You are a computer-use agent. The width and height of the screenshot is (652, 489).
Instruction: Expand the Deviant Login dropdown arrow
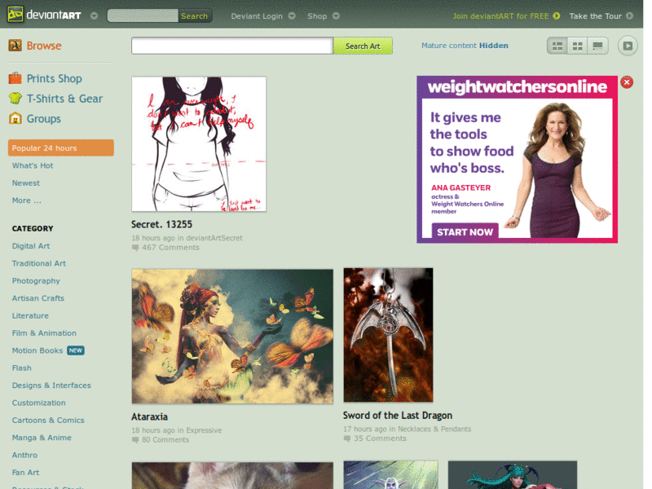tap(292, 16)
